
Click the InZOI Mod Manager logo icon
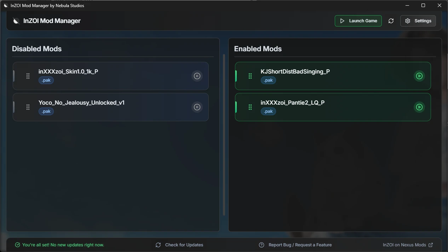(16, 21)
